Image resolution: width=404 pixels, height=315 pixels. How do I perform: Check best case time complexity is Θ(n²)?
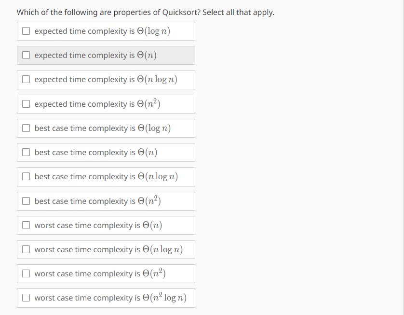26,201
